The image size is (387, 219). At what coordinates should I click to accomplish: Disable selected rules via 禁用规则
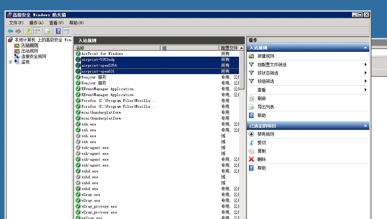[266, 134]
